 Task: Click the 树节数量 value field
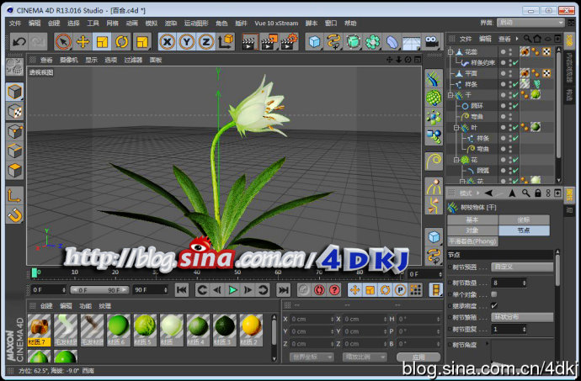tap(509, 283)
